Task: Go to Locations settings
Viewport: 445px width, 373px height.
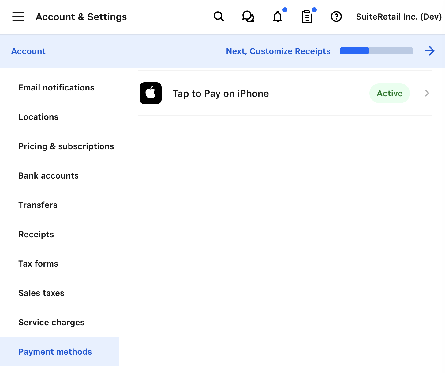Action: click(38, 117)
